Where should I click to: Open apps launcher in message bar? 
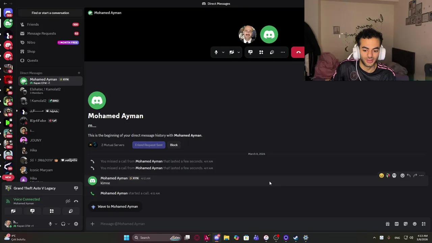point(424,224)
